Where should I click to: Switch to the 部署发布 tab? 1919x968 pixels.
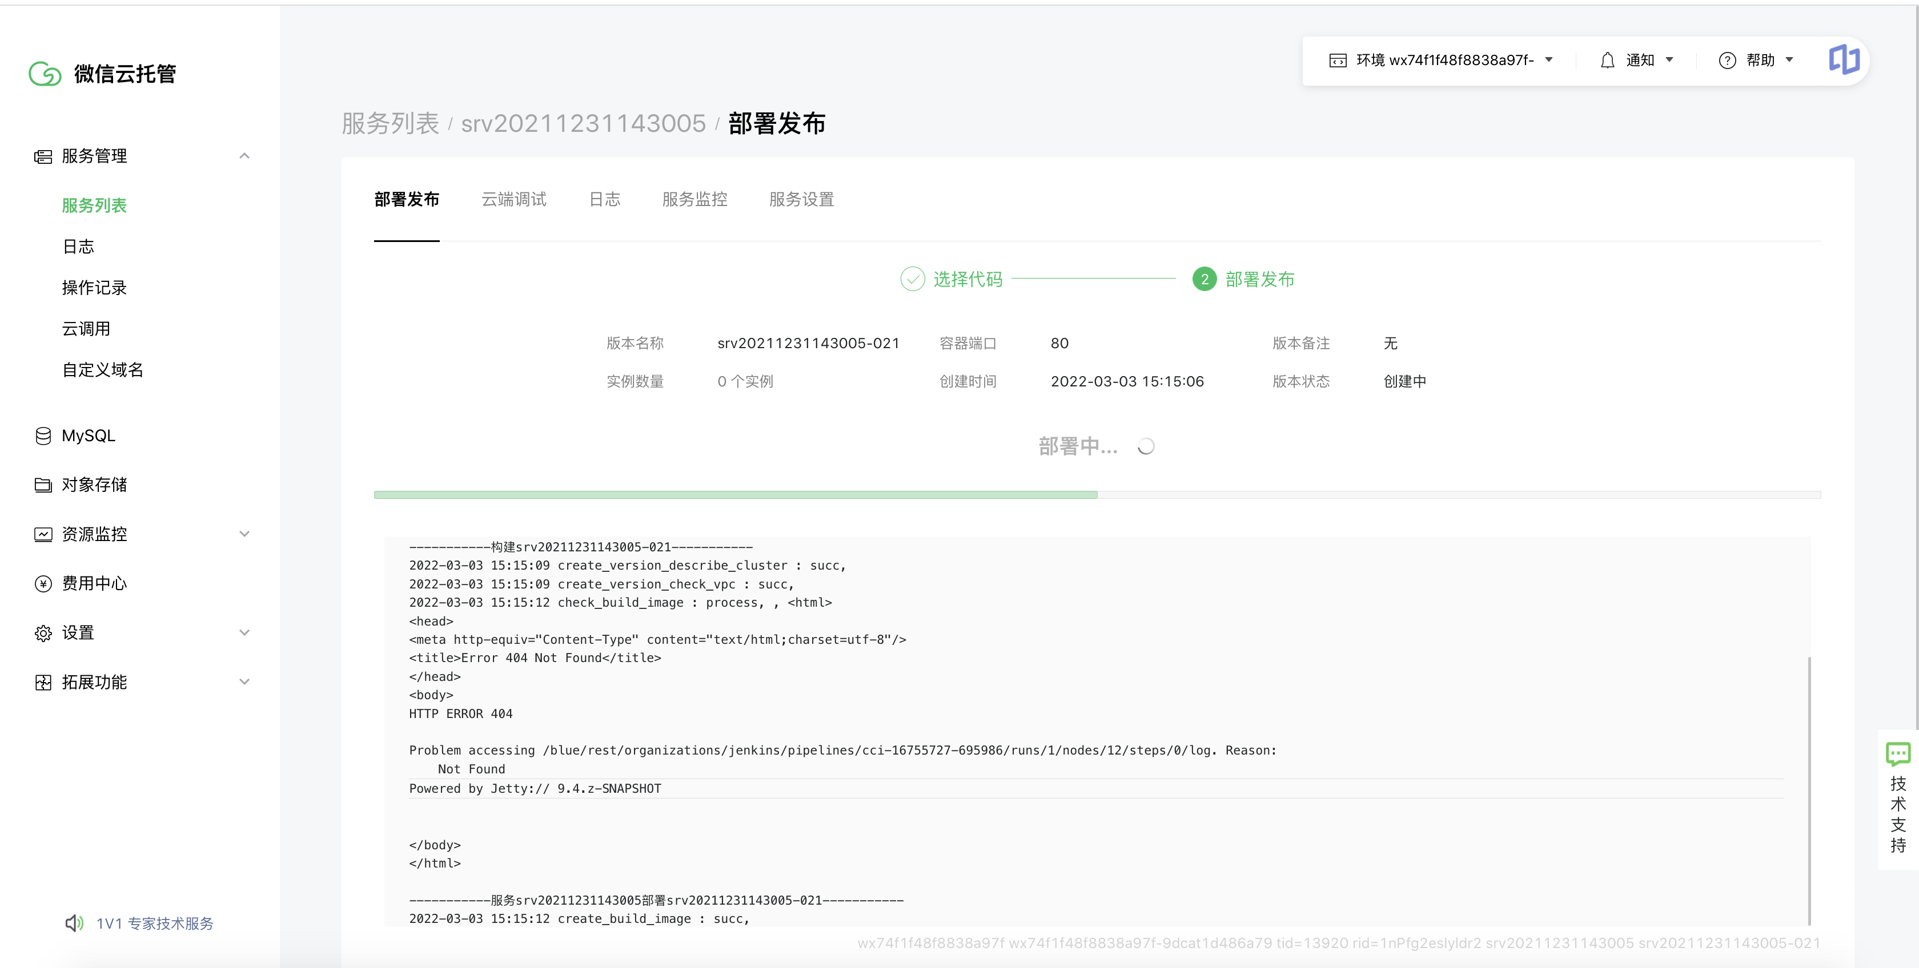[x=407, y=200]
